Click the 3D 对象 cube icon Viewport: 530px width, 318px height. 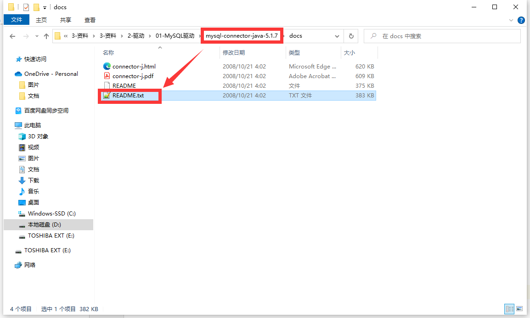click(x=22, y=136)
